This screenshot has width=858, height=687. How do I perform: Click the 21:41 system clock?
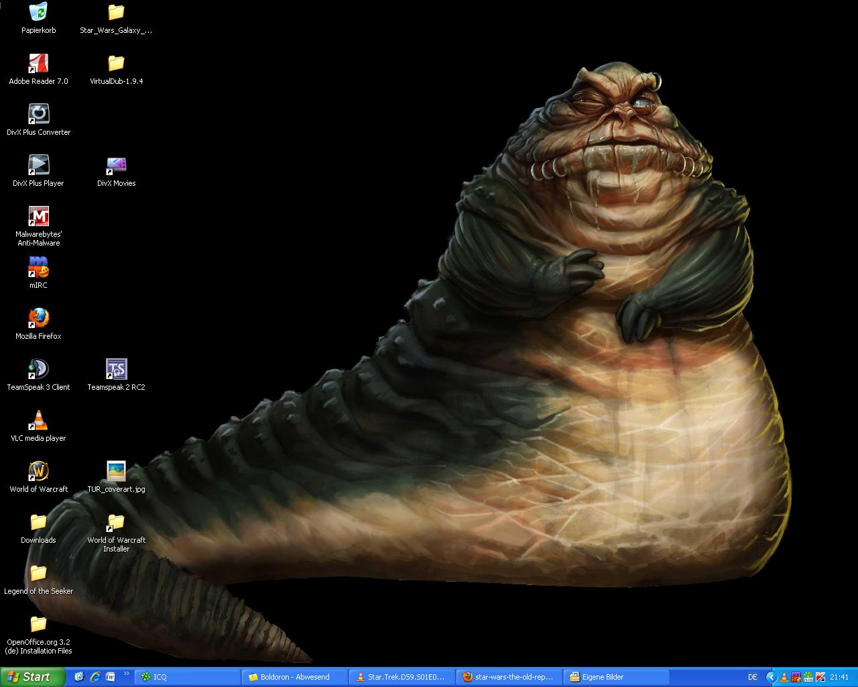pyautogui.click(x=839, y=677)
